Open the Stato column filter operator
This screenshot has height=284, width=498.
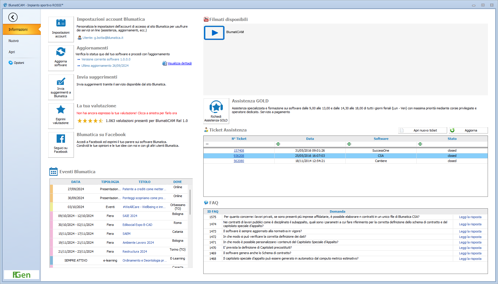420,144
